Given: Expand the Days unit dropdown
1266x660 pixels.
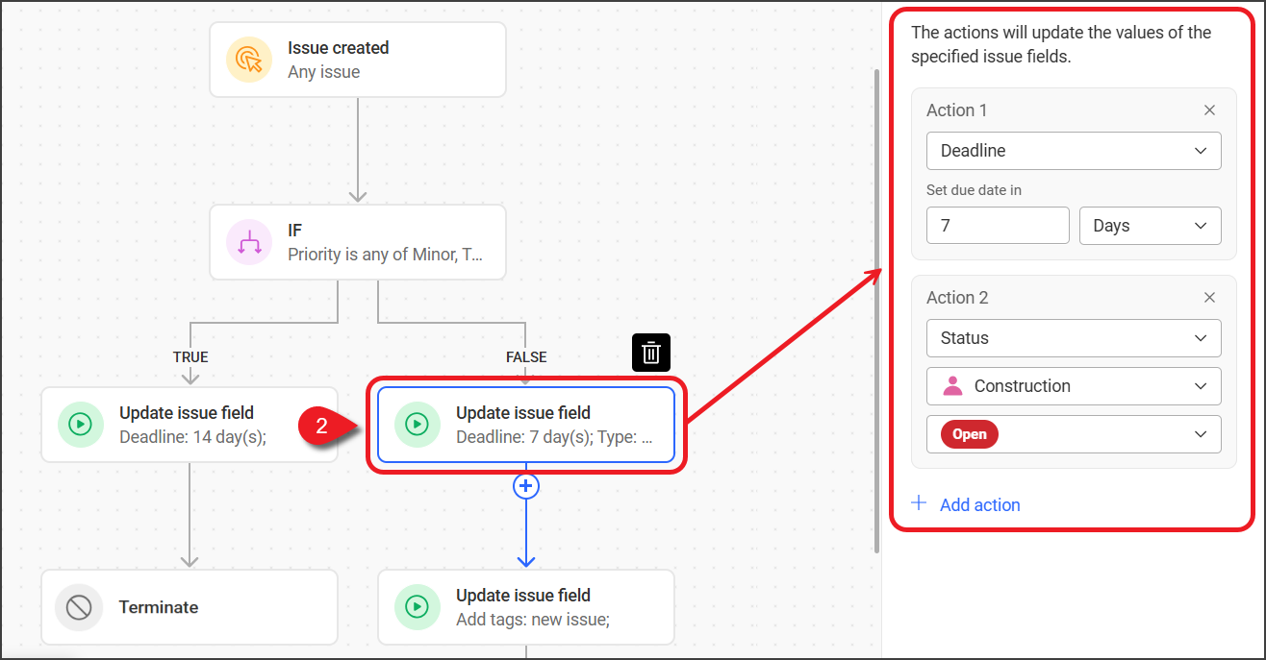Looking at the screenshot, I should (x=1150, y=226).
